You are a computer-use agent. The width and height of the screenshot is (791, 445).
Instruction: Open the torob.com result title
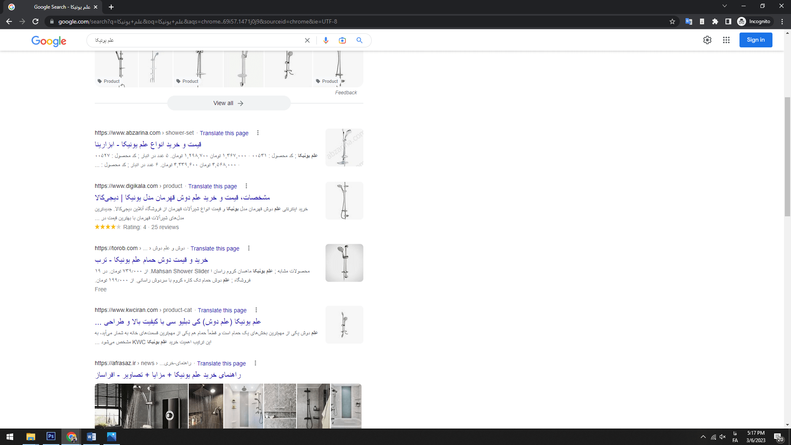coord(152,260)
